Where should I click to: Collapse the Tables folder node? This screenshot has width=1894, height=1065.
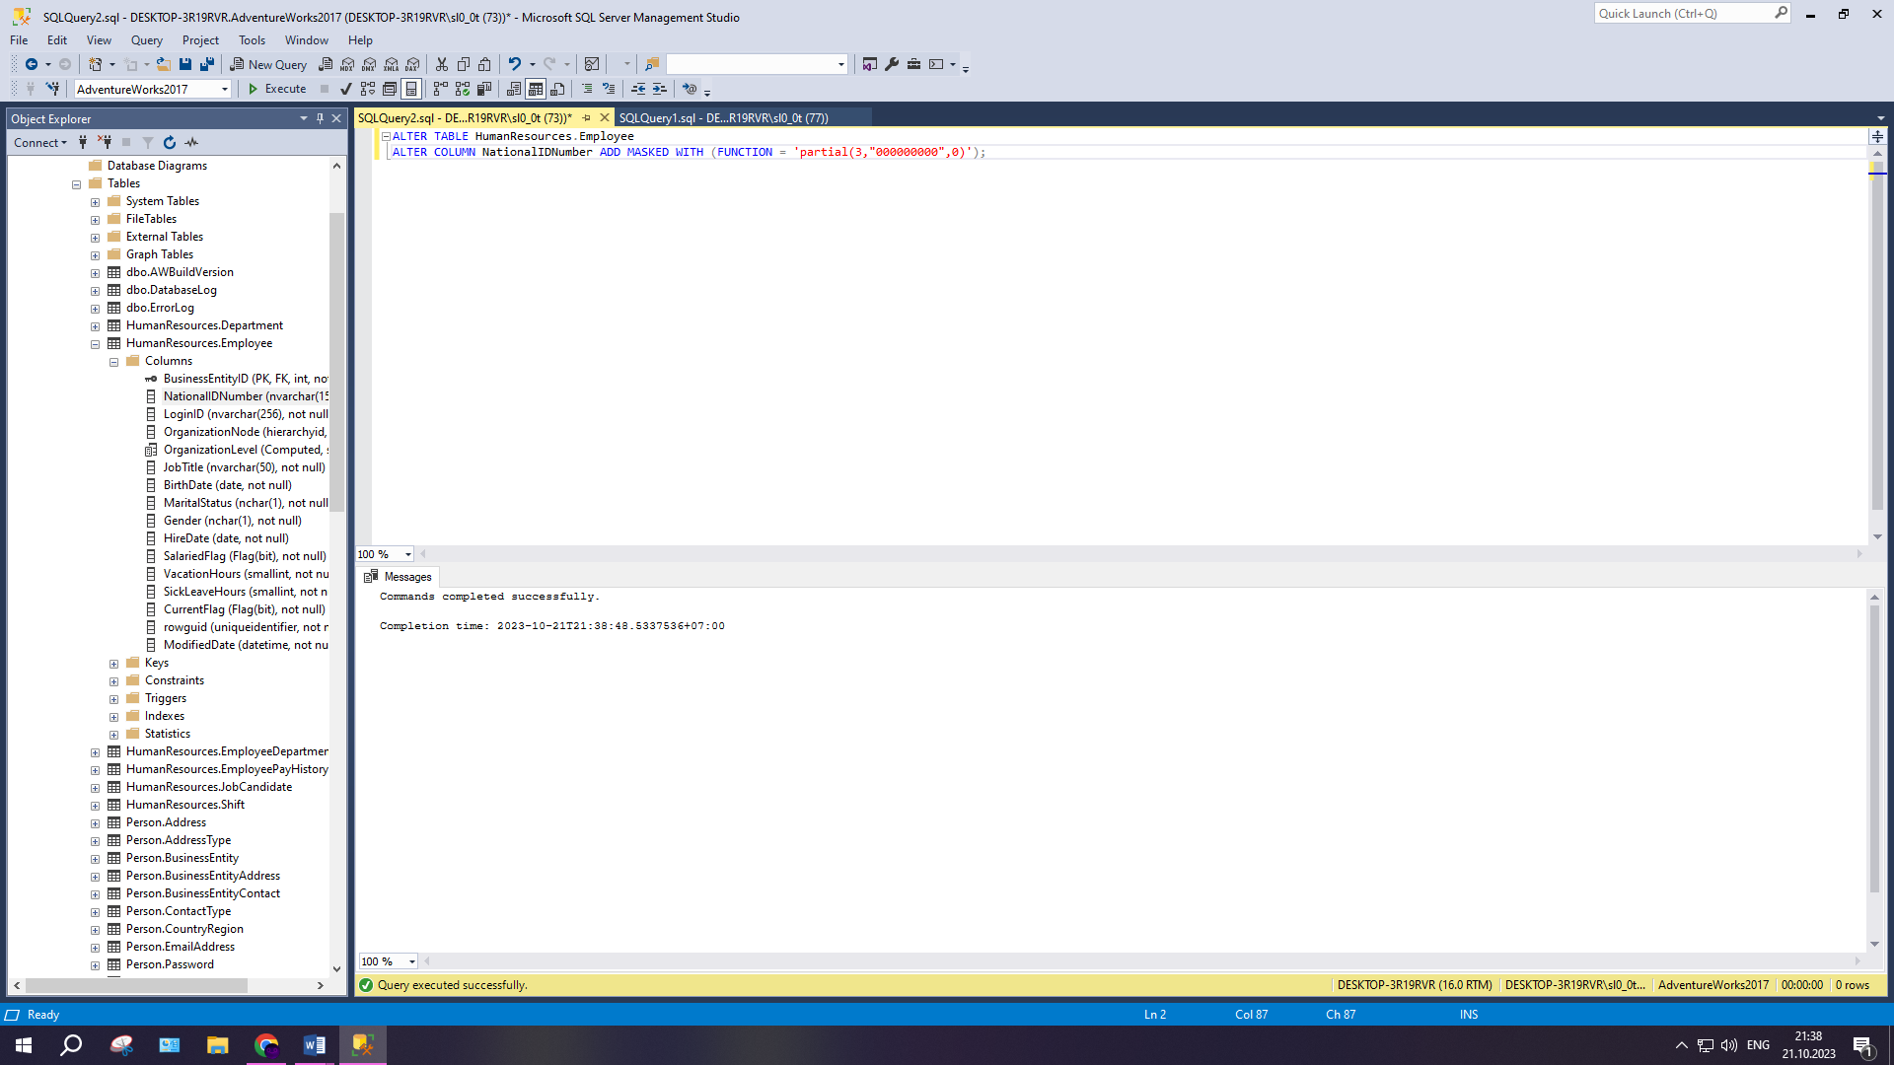pyautogui.click(x=77, y=184)
